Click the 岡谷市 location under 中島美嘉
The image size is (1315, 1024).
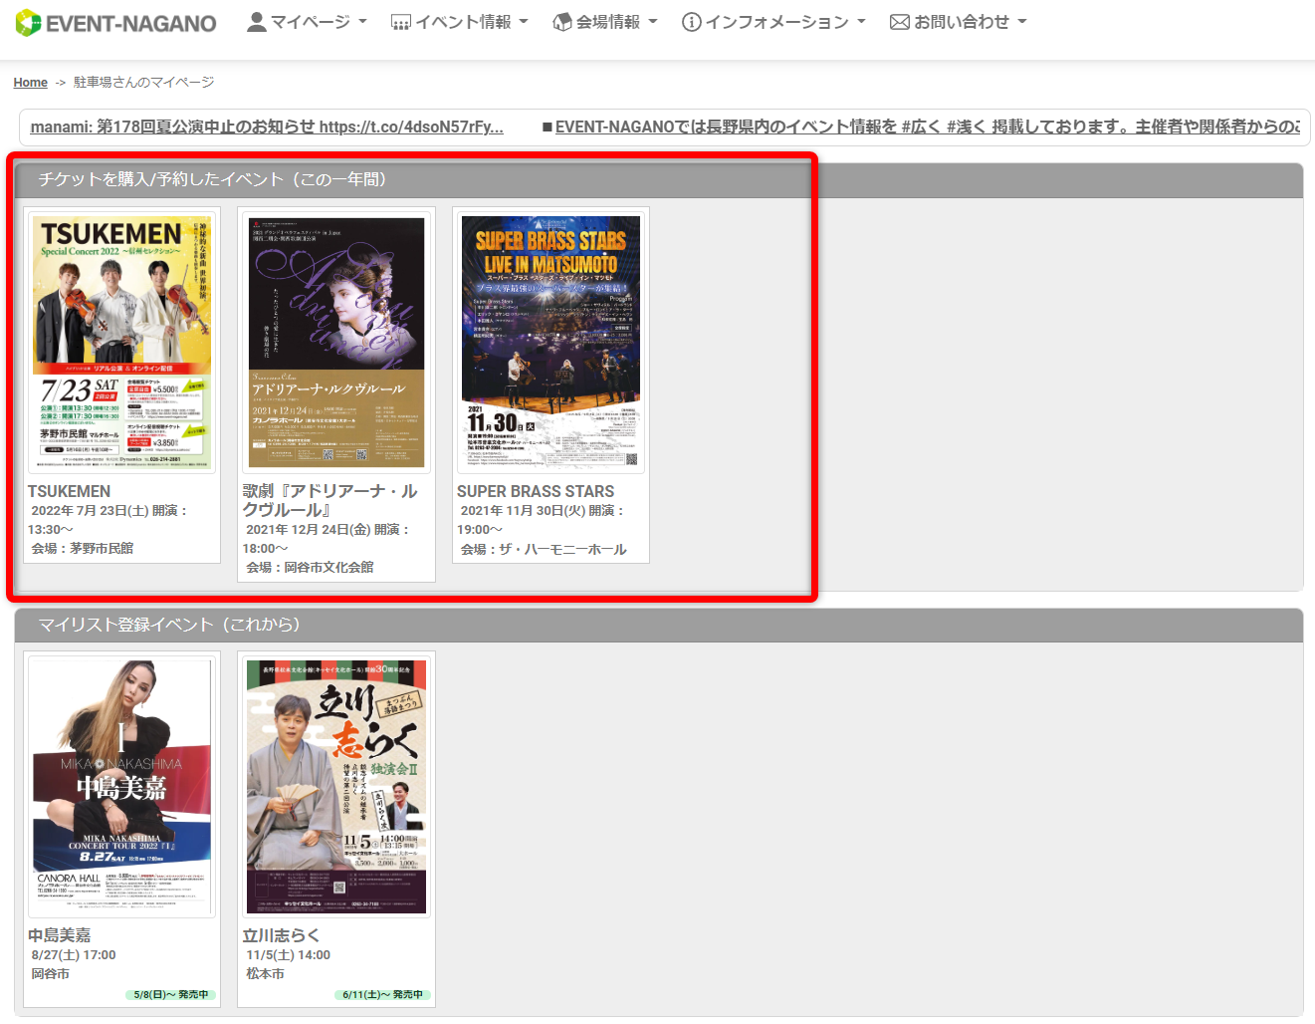pos(50,973)
